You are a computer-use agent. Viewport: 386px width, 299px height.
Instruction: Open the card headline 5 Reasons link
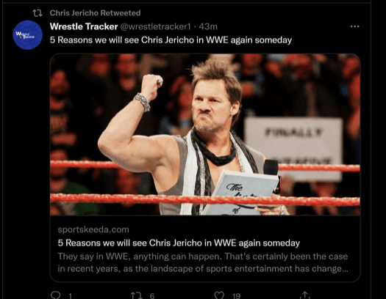[179, 243]
